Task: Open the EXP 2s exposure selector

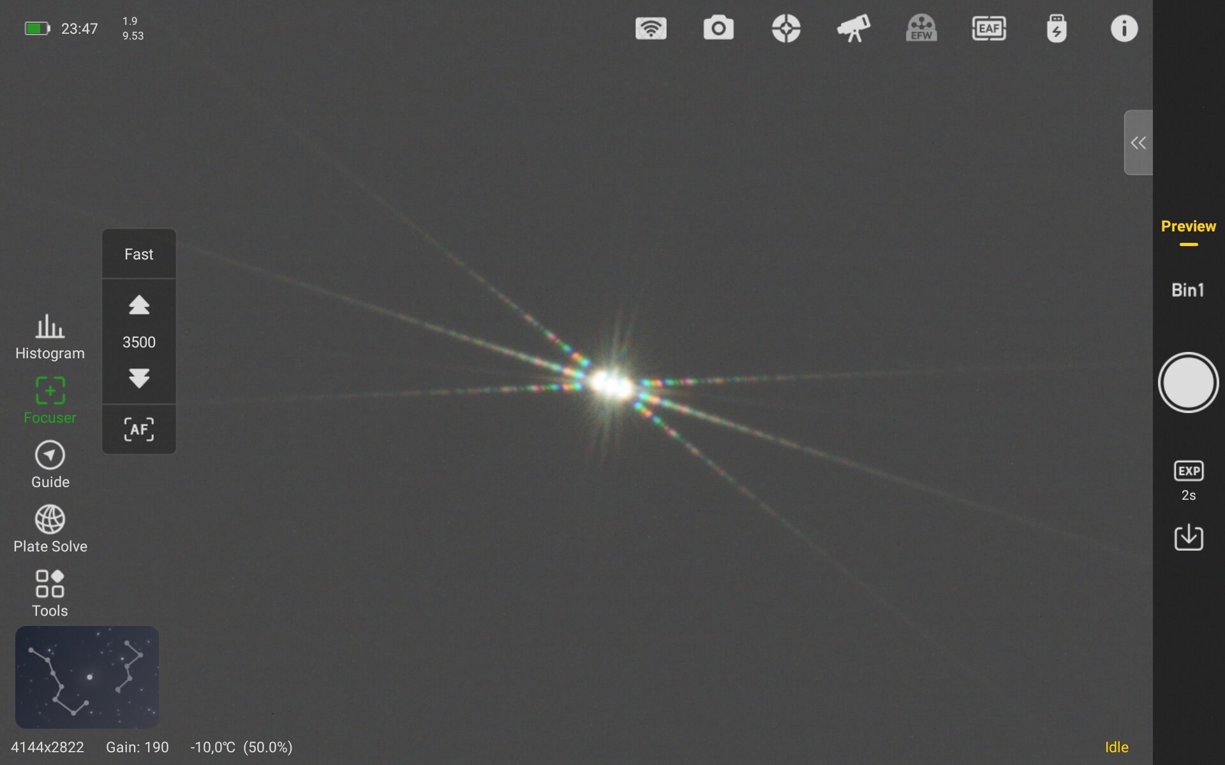Action: click(x=1188, y=481)
